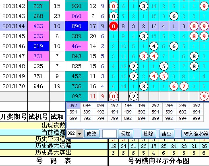Click the circled 7 in row 2013150

tap(184, 86)
